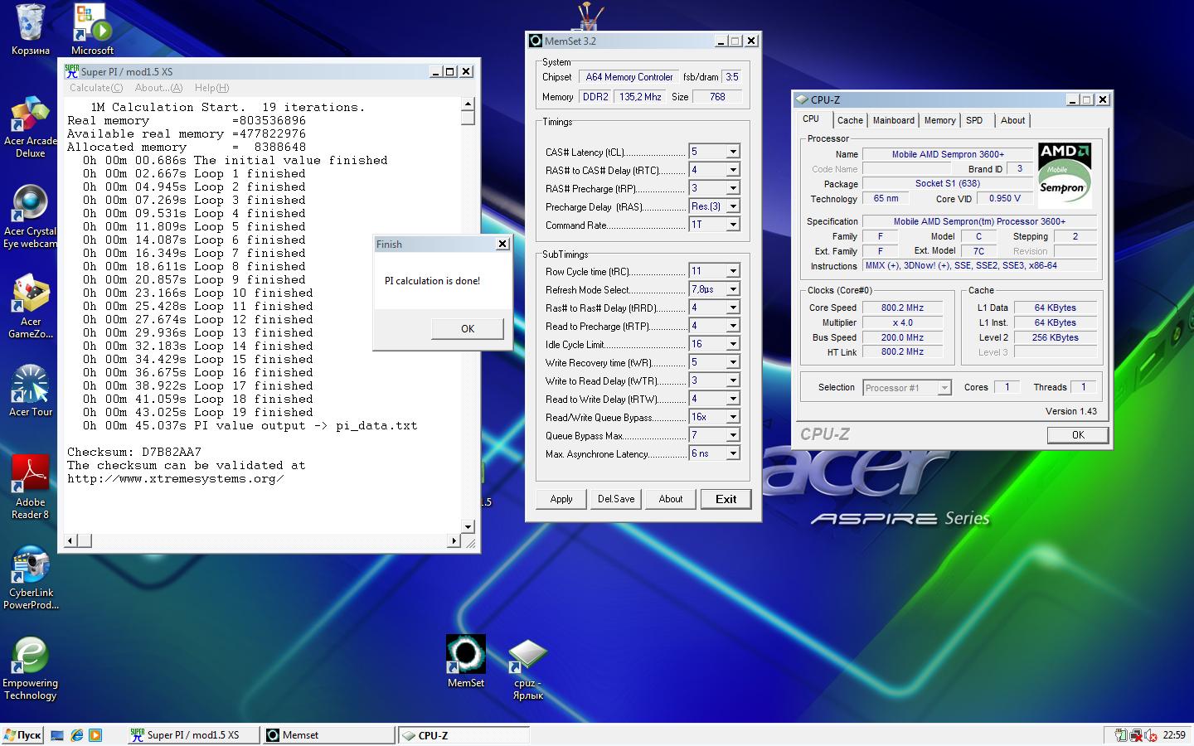Expand Queue Bypass Max dropdown

tap(733, 435)
